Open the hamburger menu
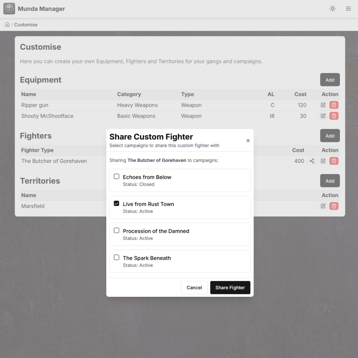Viewport: 358px width, 358px height. [x=348, y=8]
